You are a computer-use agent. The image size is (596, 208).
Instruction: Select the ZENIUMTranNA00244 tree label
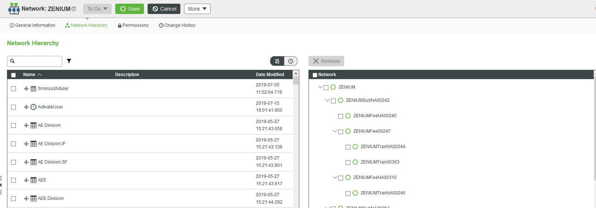[x=383, y=147]
